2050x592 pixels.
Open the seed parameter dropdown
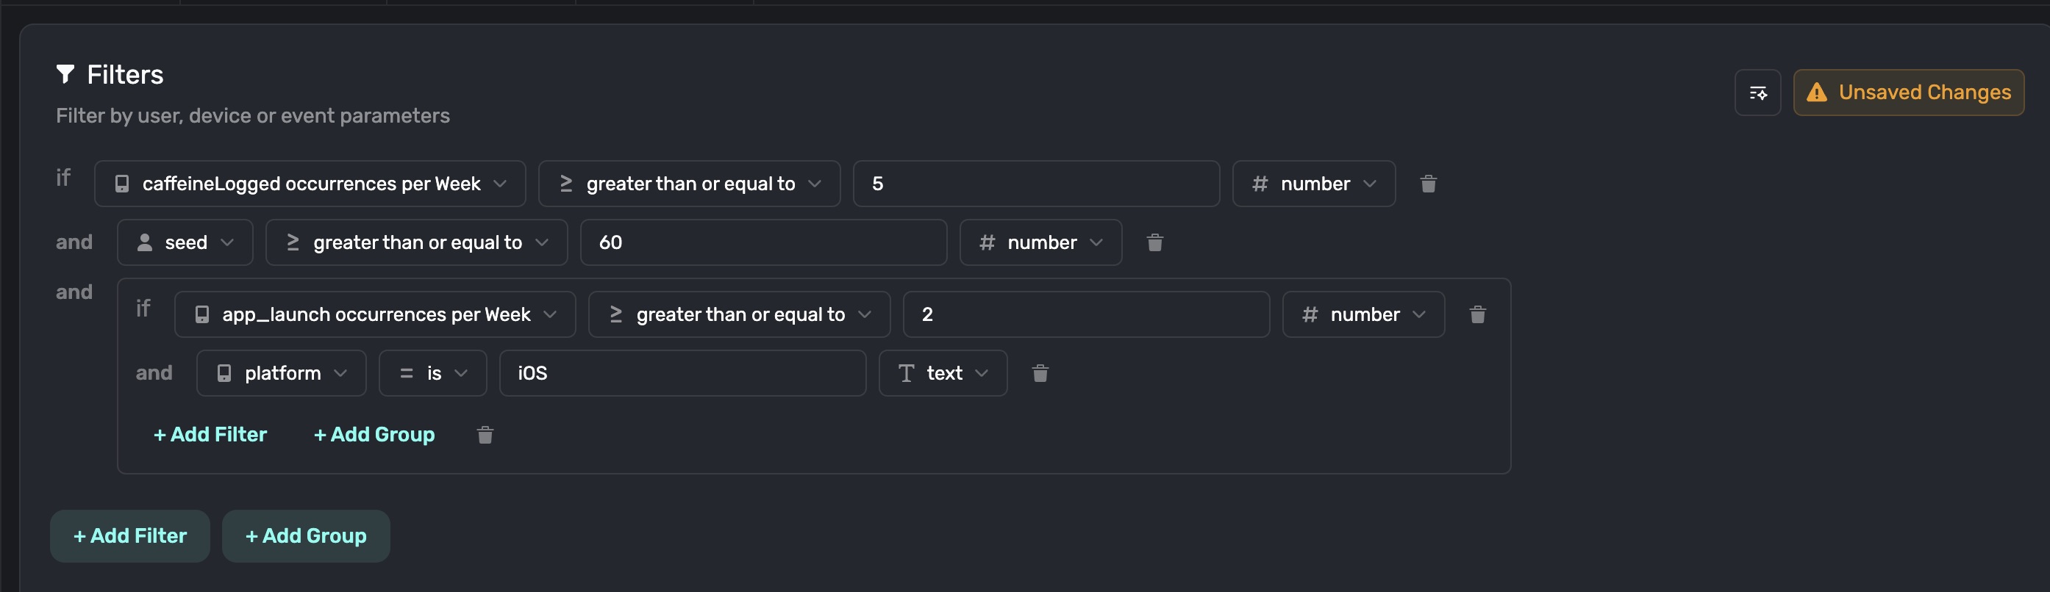185,242
